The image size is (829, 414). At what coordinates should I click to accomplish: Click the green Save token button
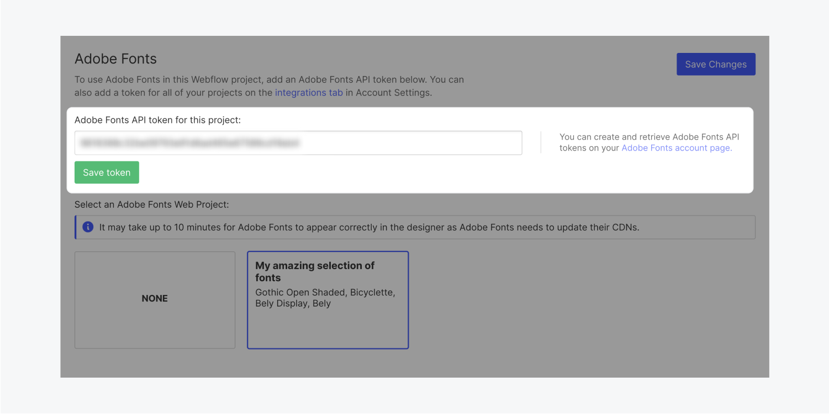tap(107, 173)
